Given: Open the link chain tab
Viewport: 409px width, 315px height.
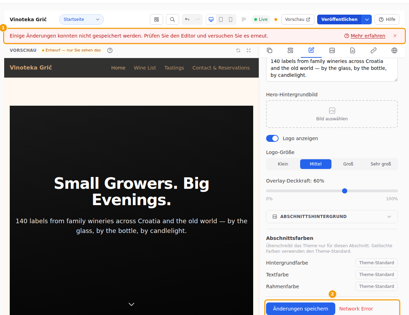Looking at the screenshot, I should pyautogui.click(x=374, y=50).
